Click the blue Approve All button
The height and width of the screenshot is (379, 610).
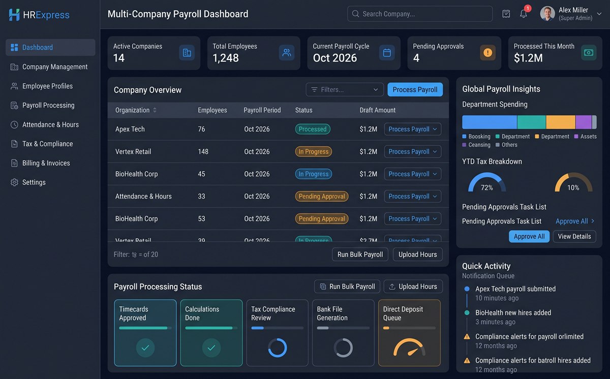pos(529,236)
